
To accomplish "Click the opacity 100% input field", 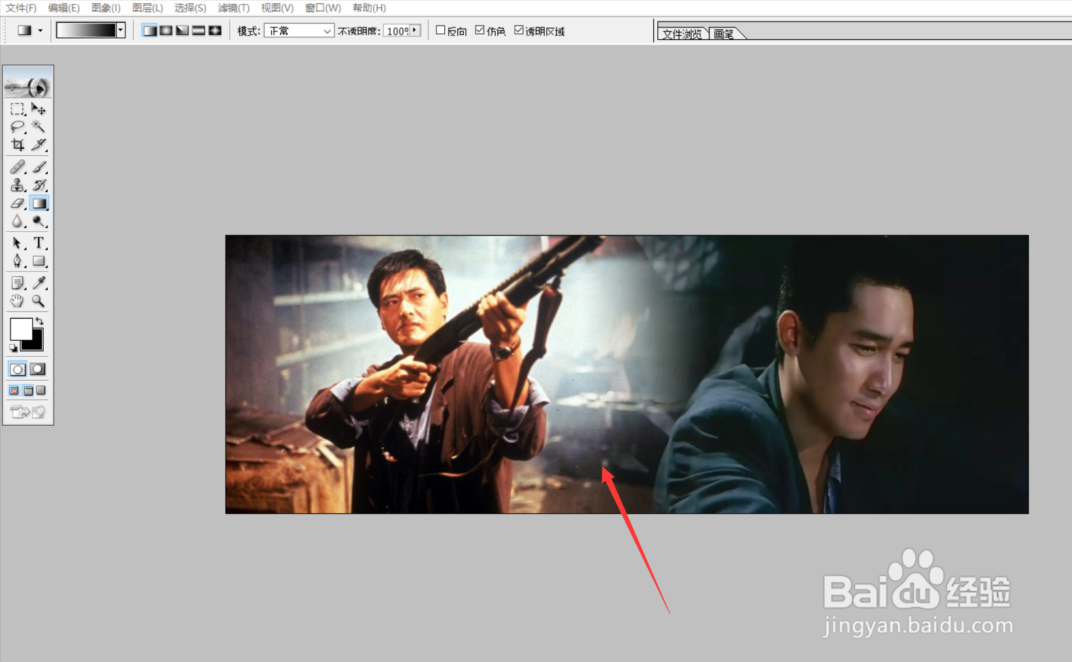I will [397, 31].
